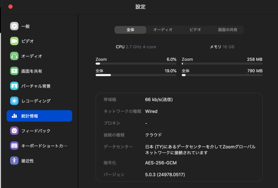Click the バーチャル背景 person icon
This screenshot has height=188, width=278.
(14, 86)
